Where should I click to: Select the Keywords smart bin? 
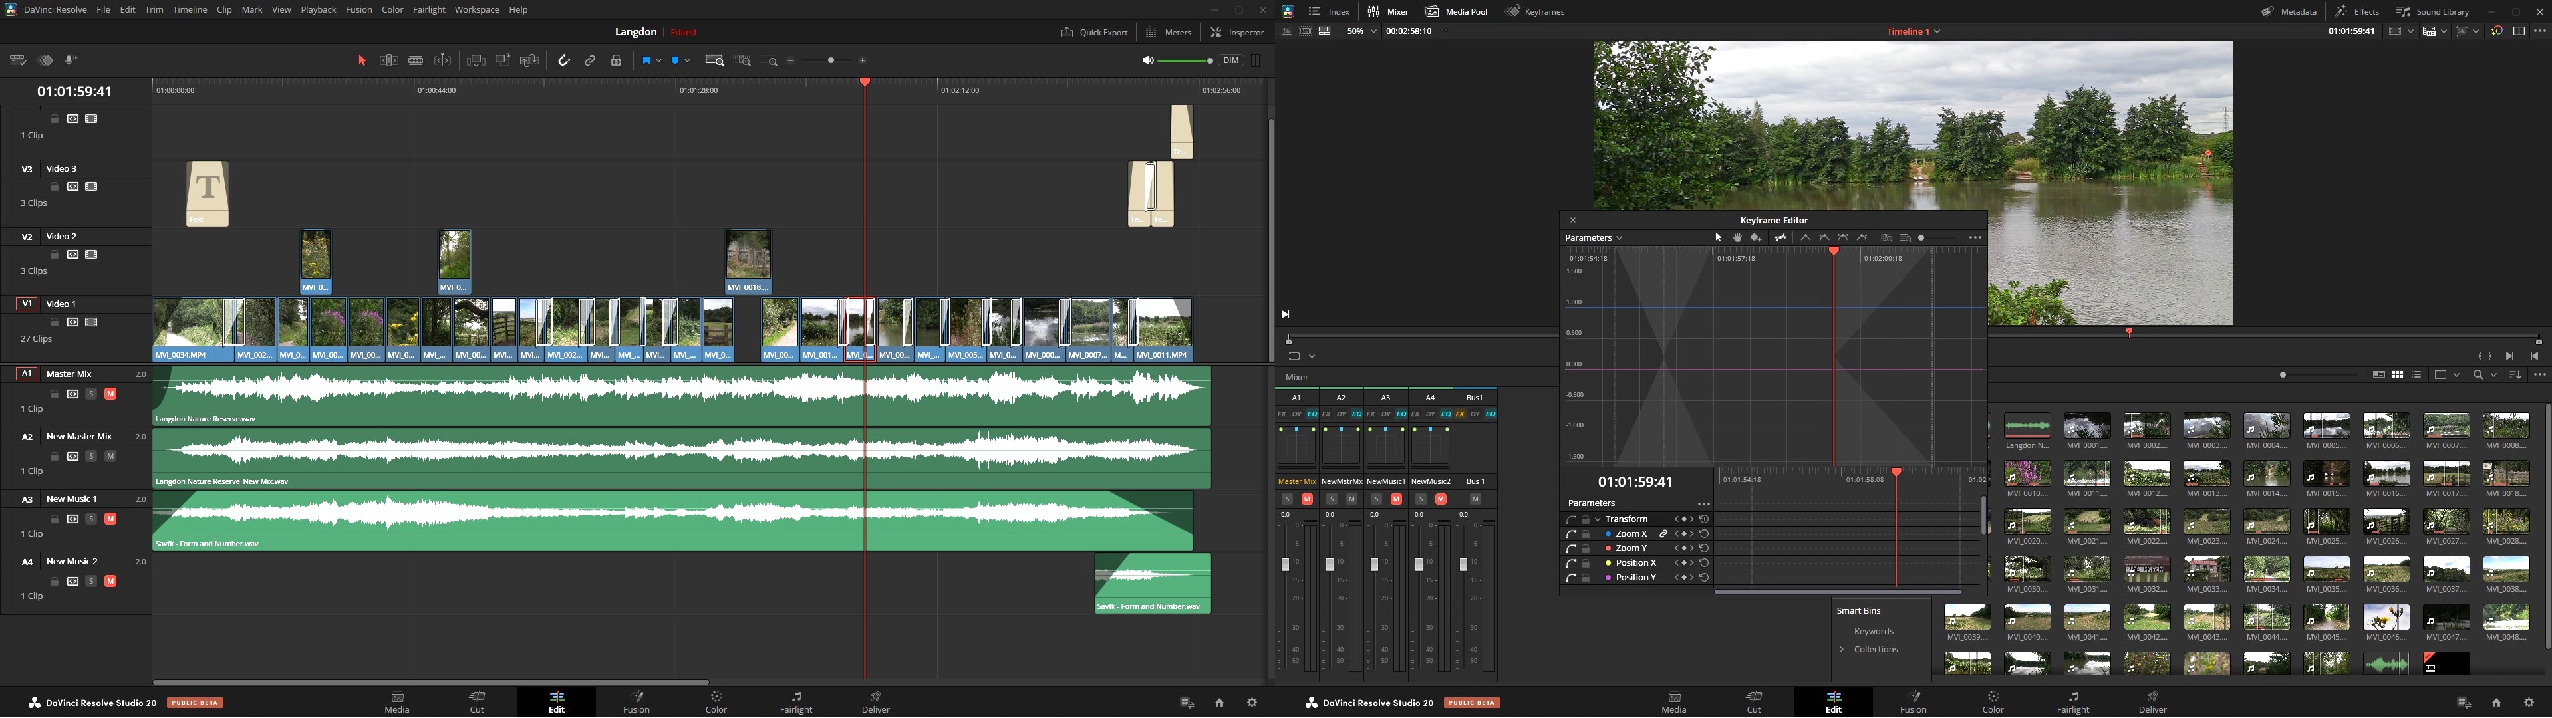[1874, 632]
